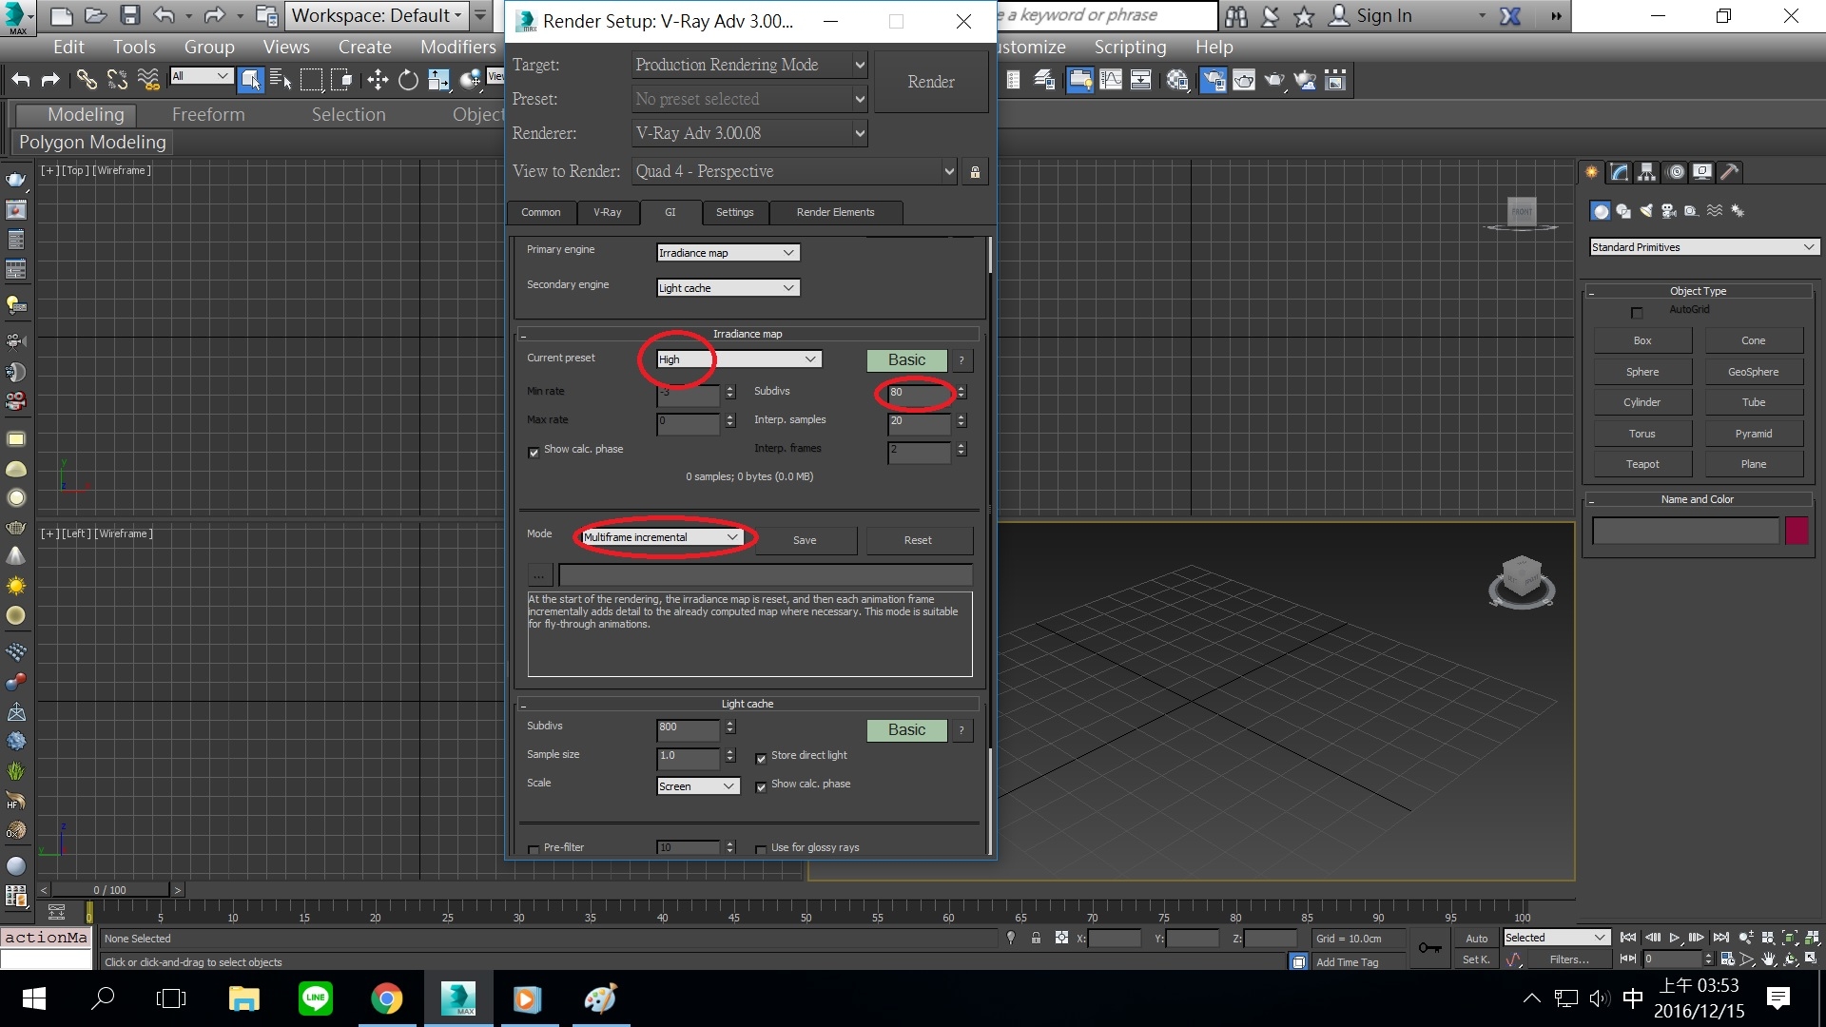Image resolution: width=1826 pixels, height=1027 pixels.
Task: Toggle Store direct light checkbox
Action: tap(761, 759)
